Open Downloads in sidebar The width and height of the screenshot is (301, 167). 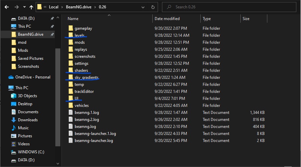coord(28,120)
